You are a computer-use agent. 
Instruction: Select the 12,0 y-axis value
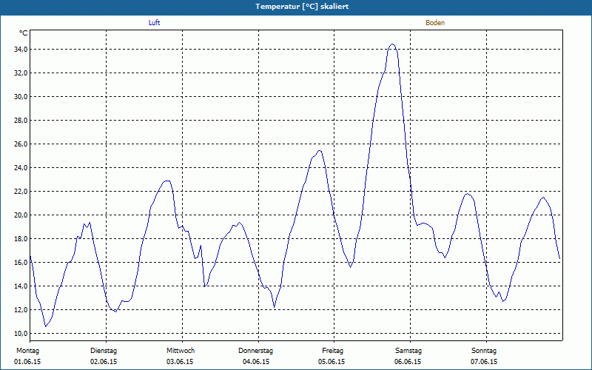tap(20, 309)
